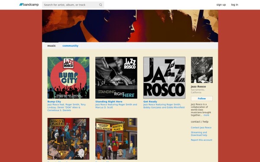Click the Get Ready featured artists text
The height and width of the screenshot is (162, 260).
pyautogui.click(x=164, y=106)
